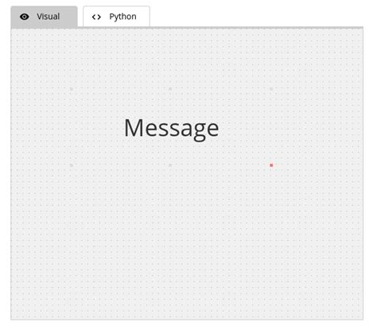
Task: Click the top-left handle of Message element
Action: click(x=72, y=89)
